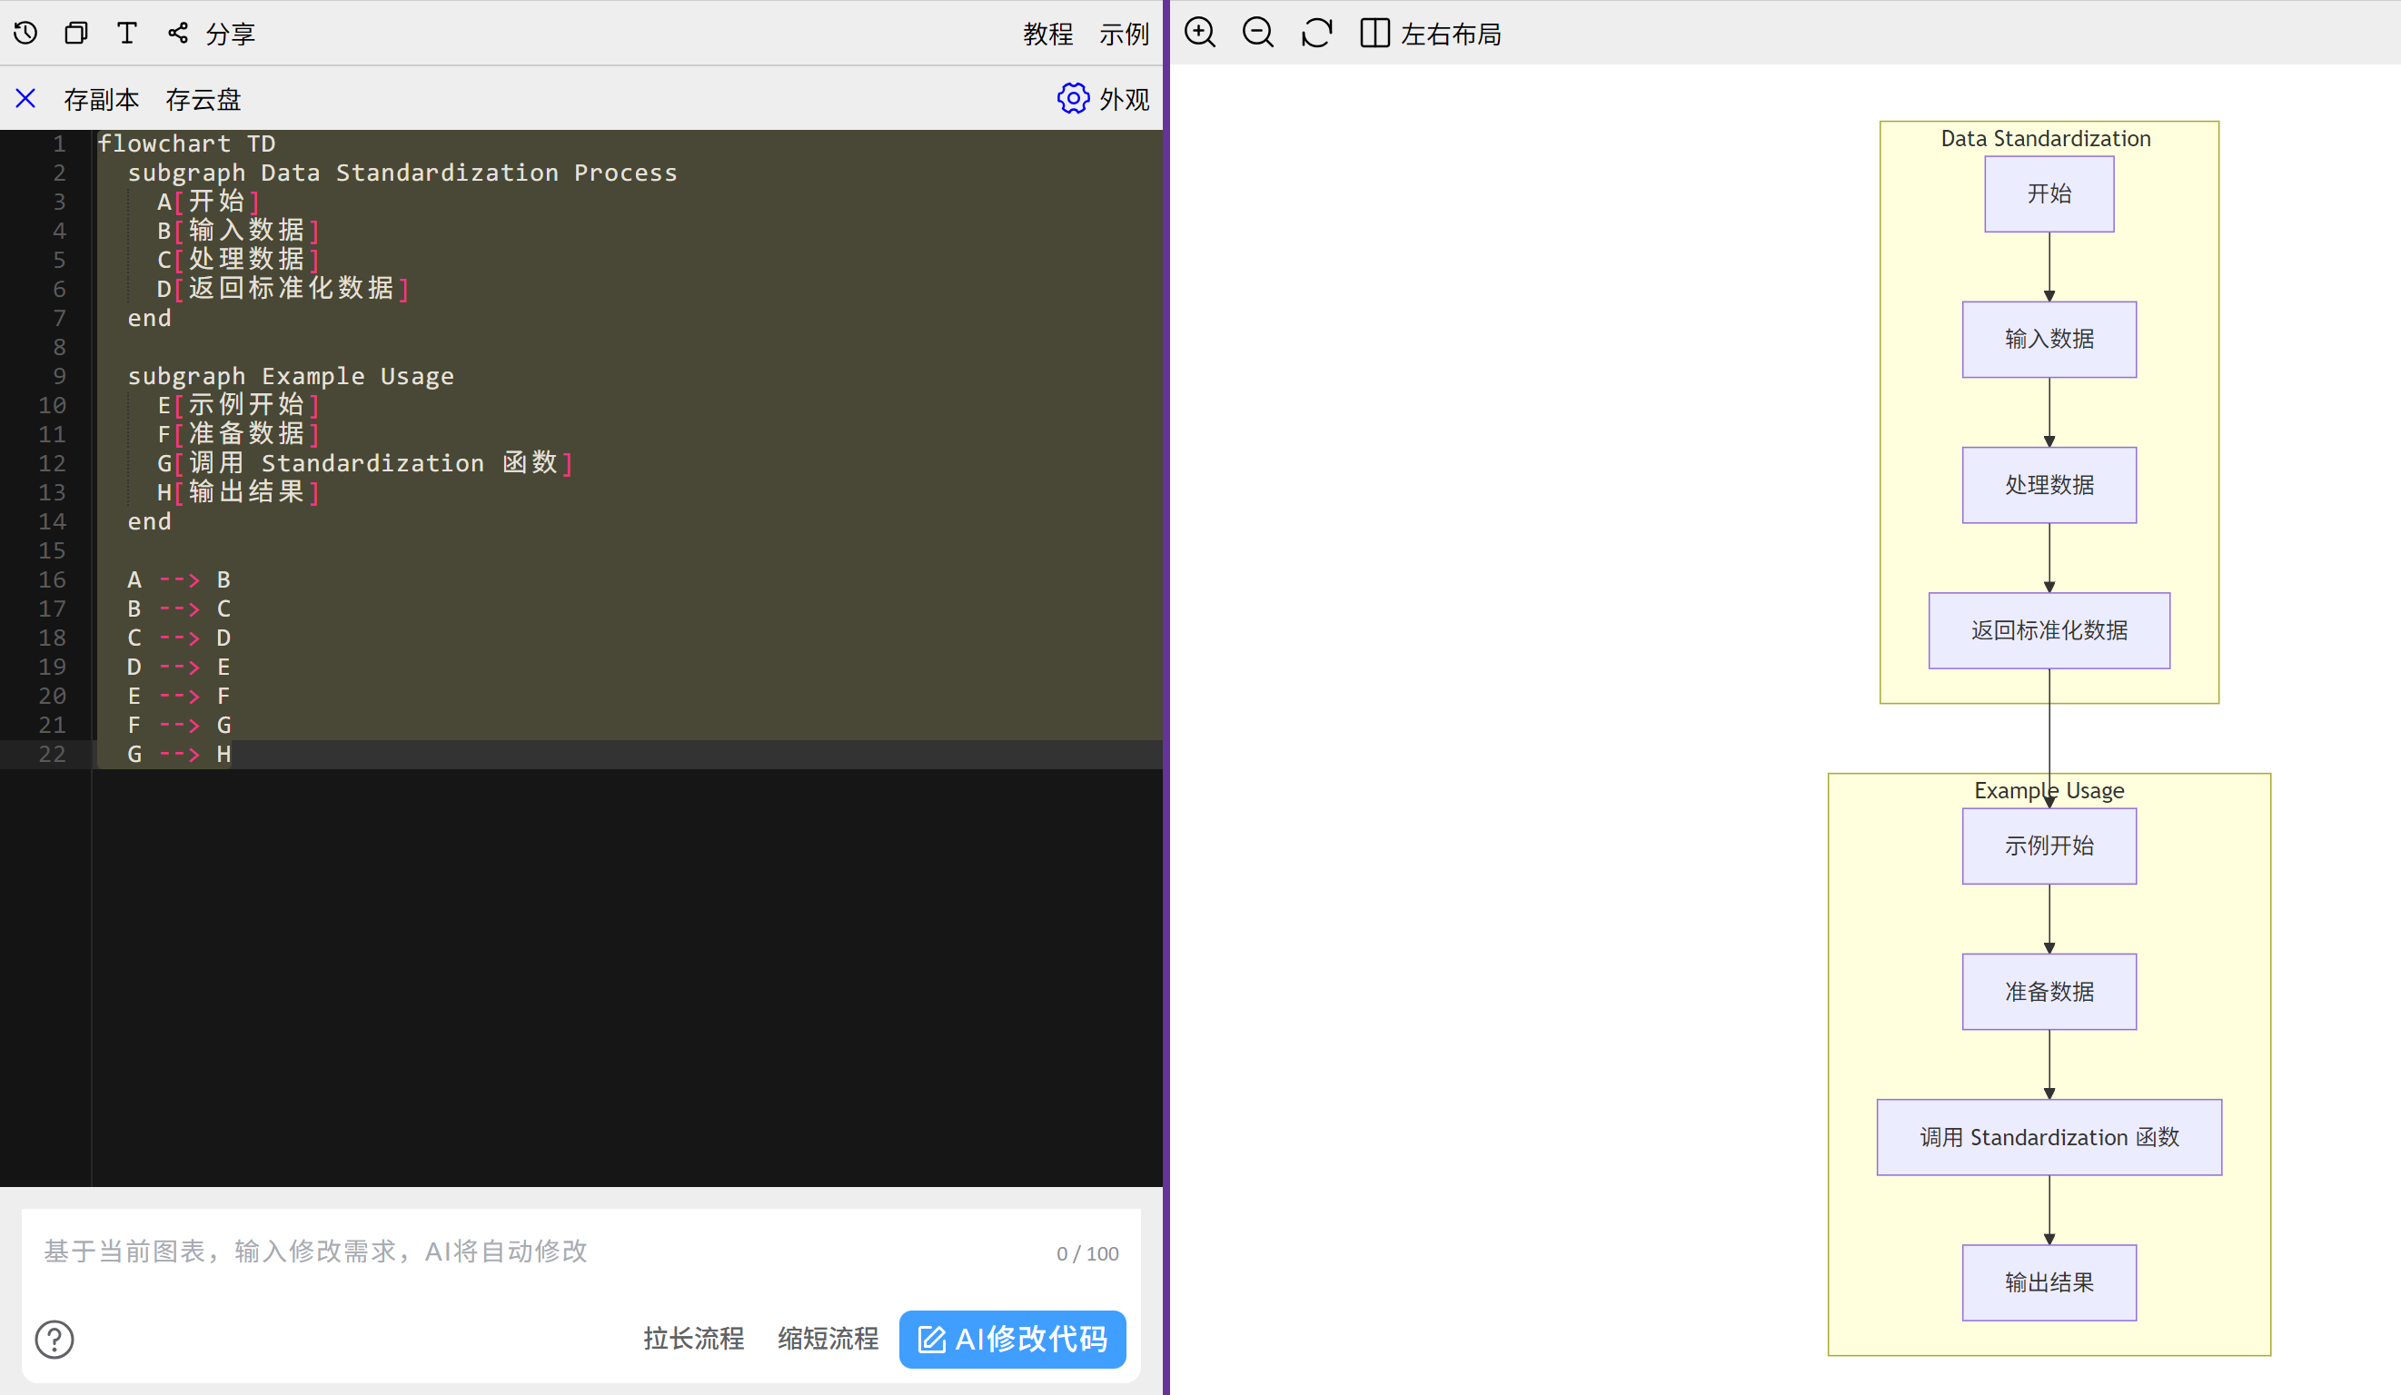Zoom in on the diagram preview
This screenshot has width=2401, height=1395.
point(1199,34)
